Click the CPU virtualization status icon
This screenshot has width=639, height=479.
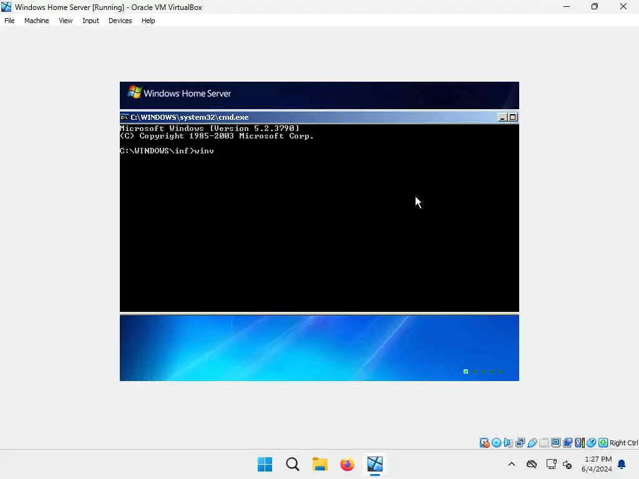point(580,443)
